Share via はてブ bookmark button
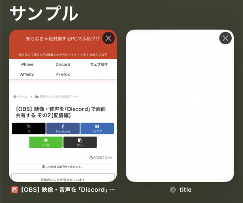Screen dimensions: 243x203 point(97,128)
